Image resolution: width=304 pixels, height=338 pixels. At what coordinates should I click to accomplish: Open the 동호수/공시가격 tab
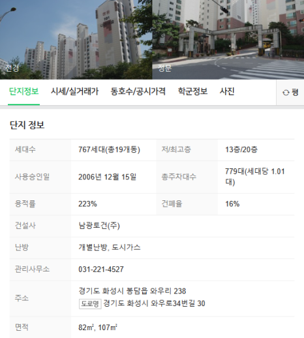click(138, 91)
